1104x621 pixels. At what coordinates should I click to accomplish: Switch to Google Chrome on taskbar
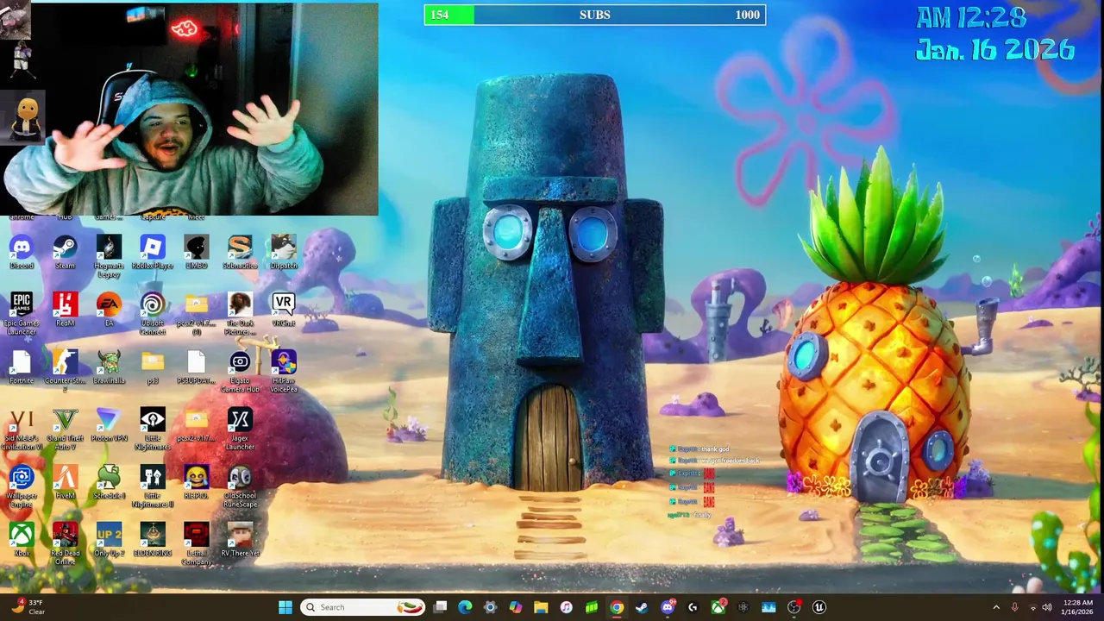point(617,607)
